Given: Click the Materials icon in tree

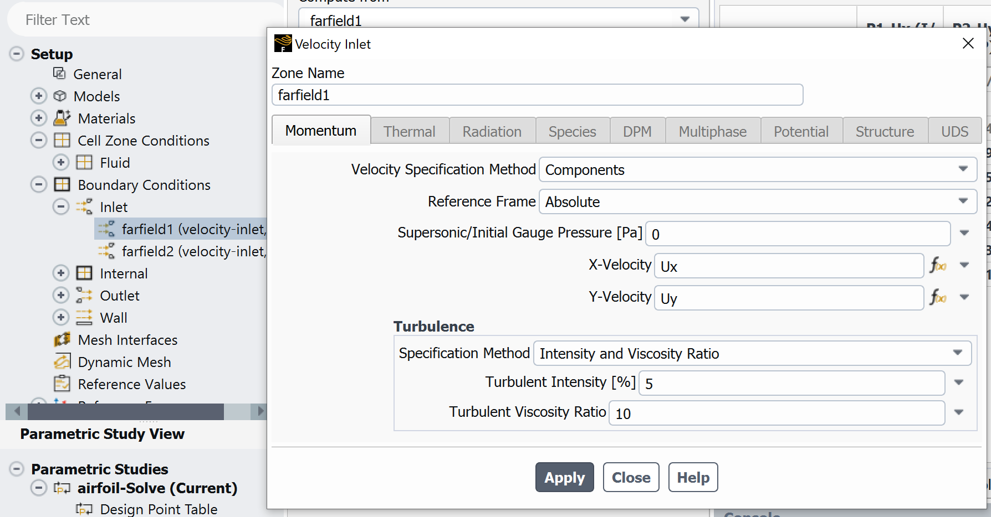Looking at the screenshot, I should click(x=62, y=118).
